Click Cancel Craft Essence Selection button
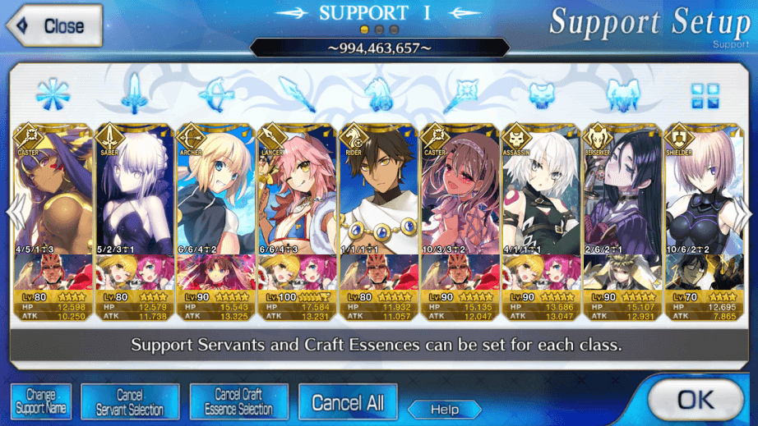The width and height of the screenshot is (758, 426). pyautogui.click(x=238, y=401)
